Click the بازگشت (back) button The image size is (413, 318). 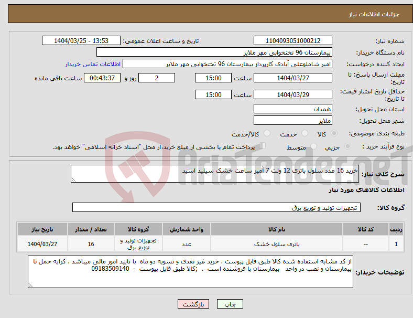pyautogui.click(x=193, y=304)
